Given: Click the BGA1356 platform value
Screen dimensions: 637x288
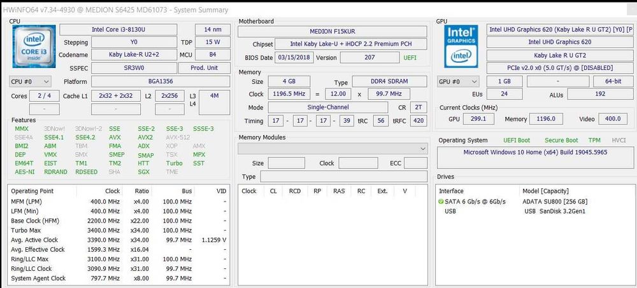Looking at the screenshot, I should coord(161,81).
